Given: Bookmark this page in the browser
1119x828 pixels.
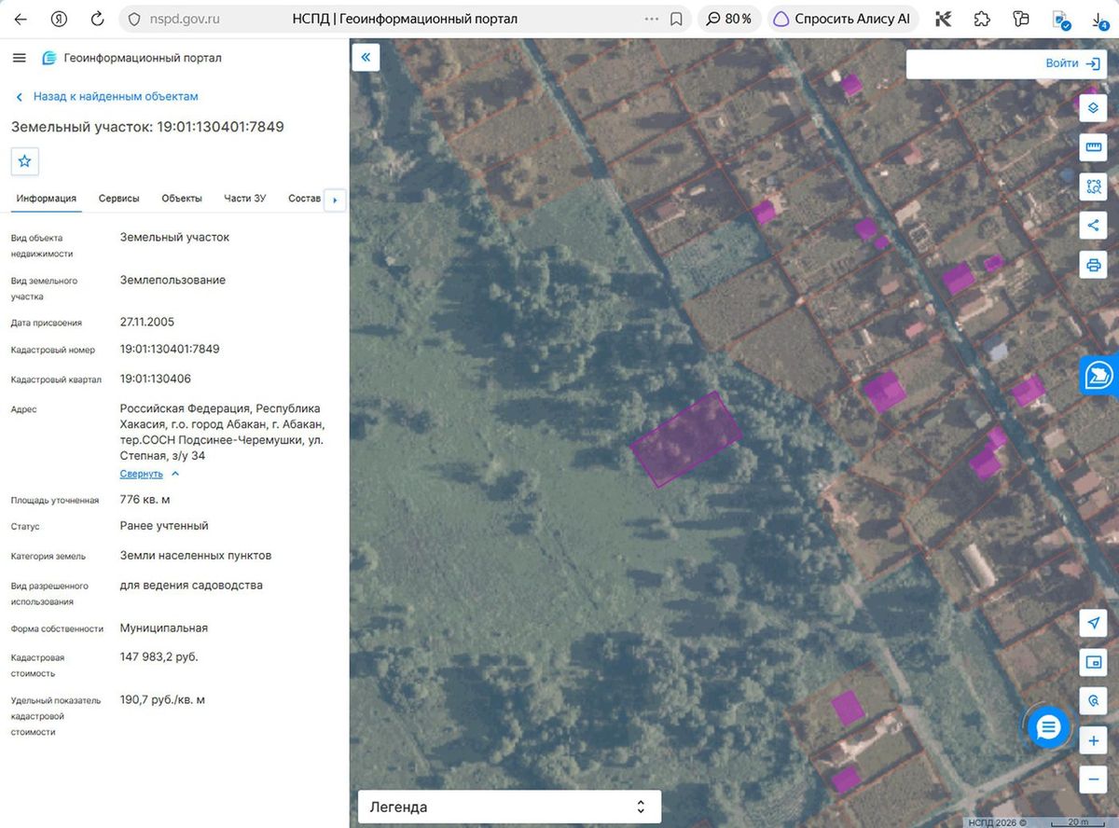Looking at the screenshot, I should click(x=676, y=19).
